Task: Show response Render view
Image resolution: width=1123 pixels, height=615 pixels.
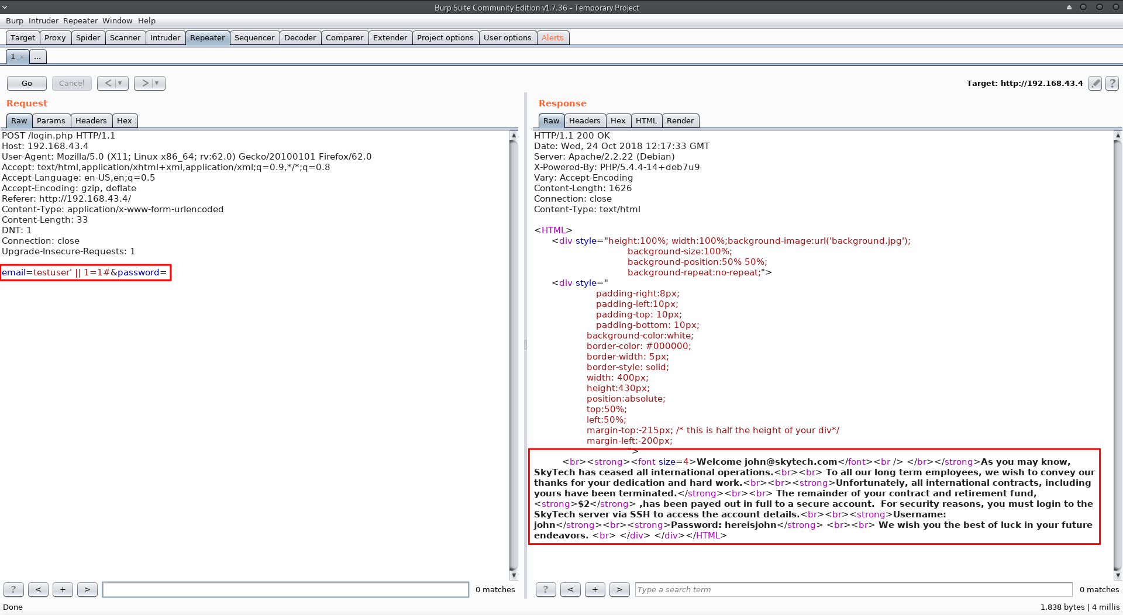Action: point(680,120)
